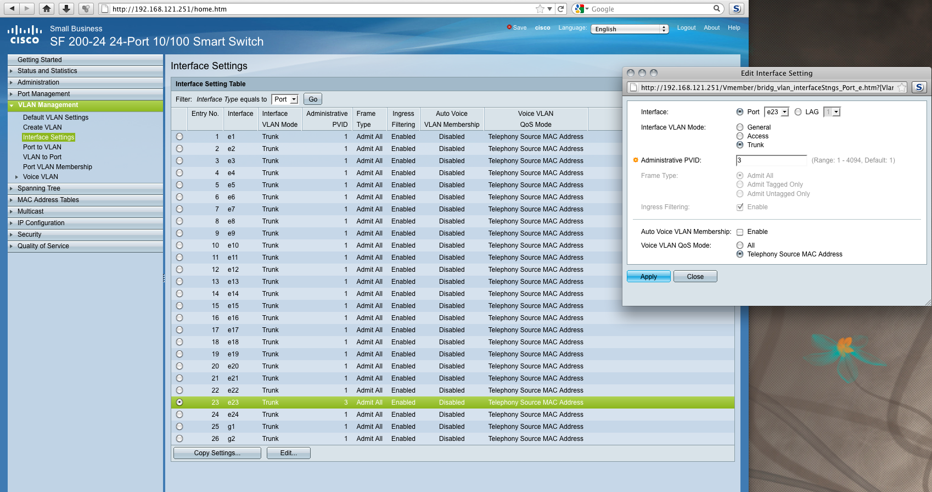Open the Language dropdown set to English
The width and height of the screenshot is (932, 492).
(x=629, y=29)
